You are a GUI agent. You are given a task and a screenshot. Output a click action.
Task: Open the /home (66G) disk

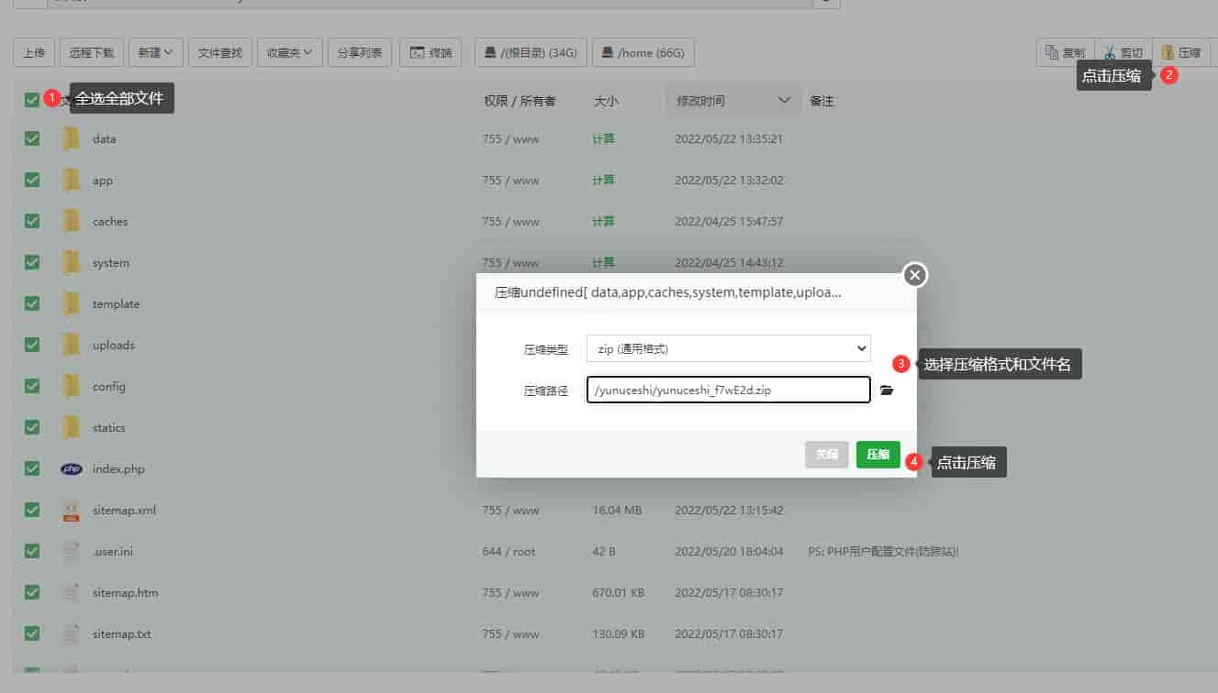[643, 52]
